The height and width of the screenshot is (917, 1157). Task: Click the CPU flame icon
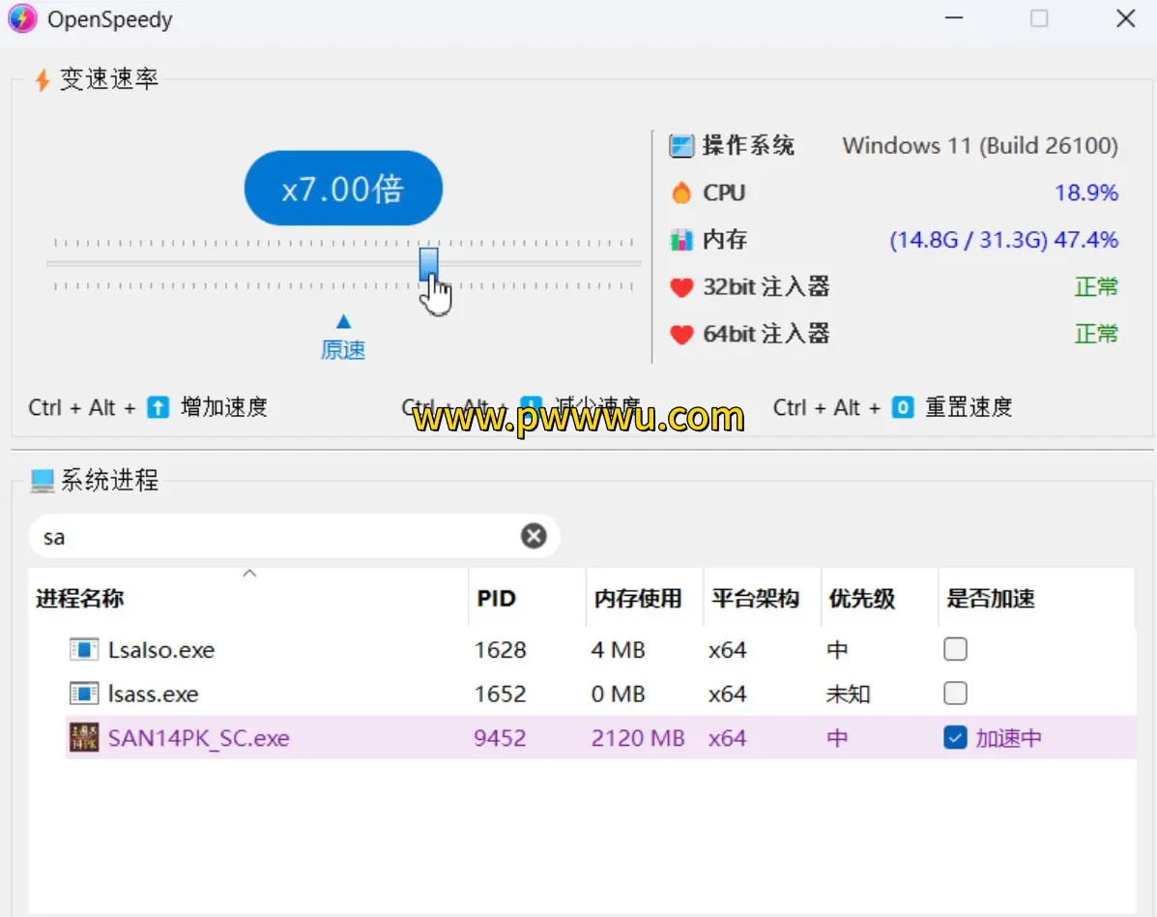(x=680, y=192)
